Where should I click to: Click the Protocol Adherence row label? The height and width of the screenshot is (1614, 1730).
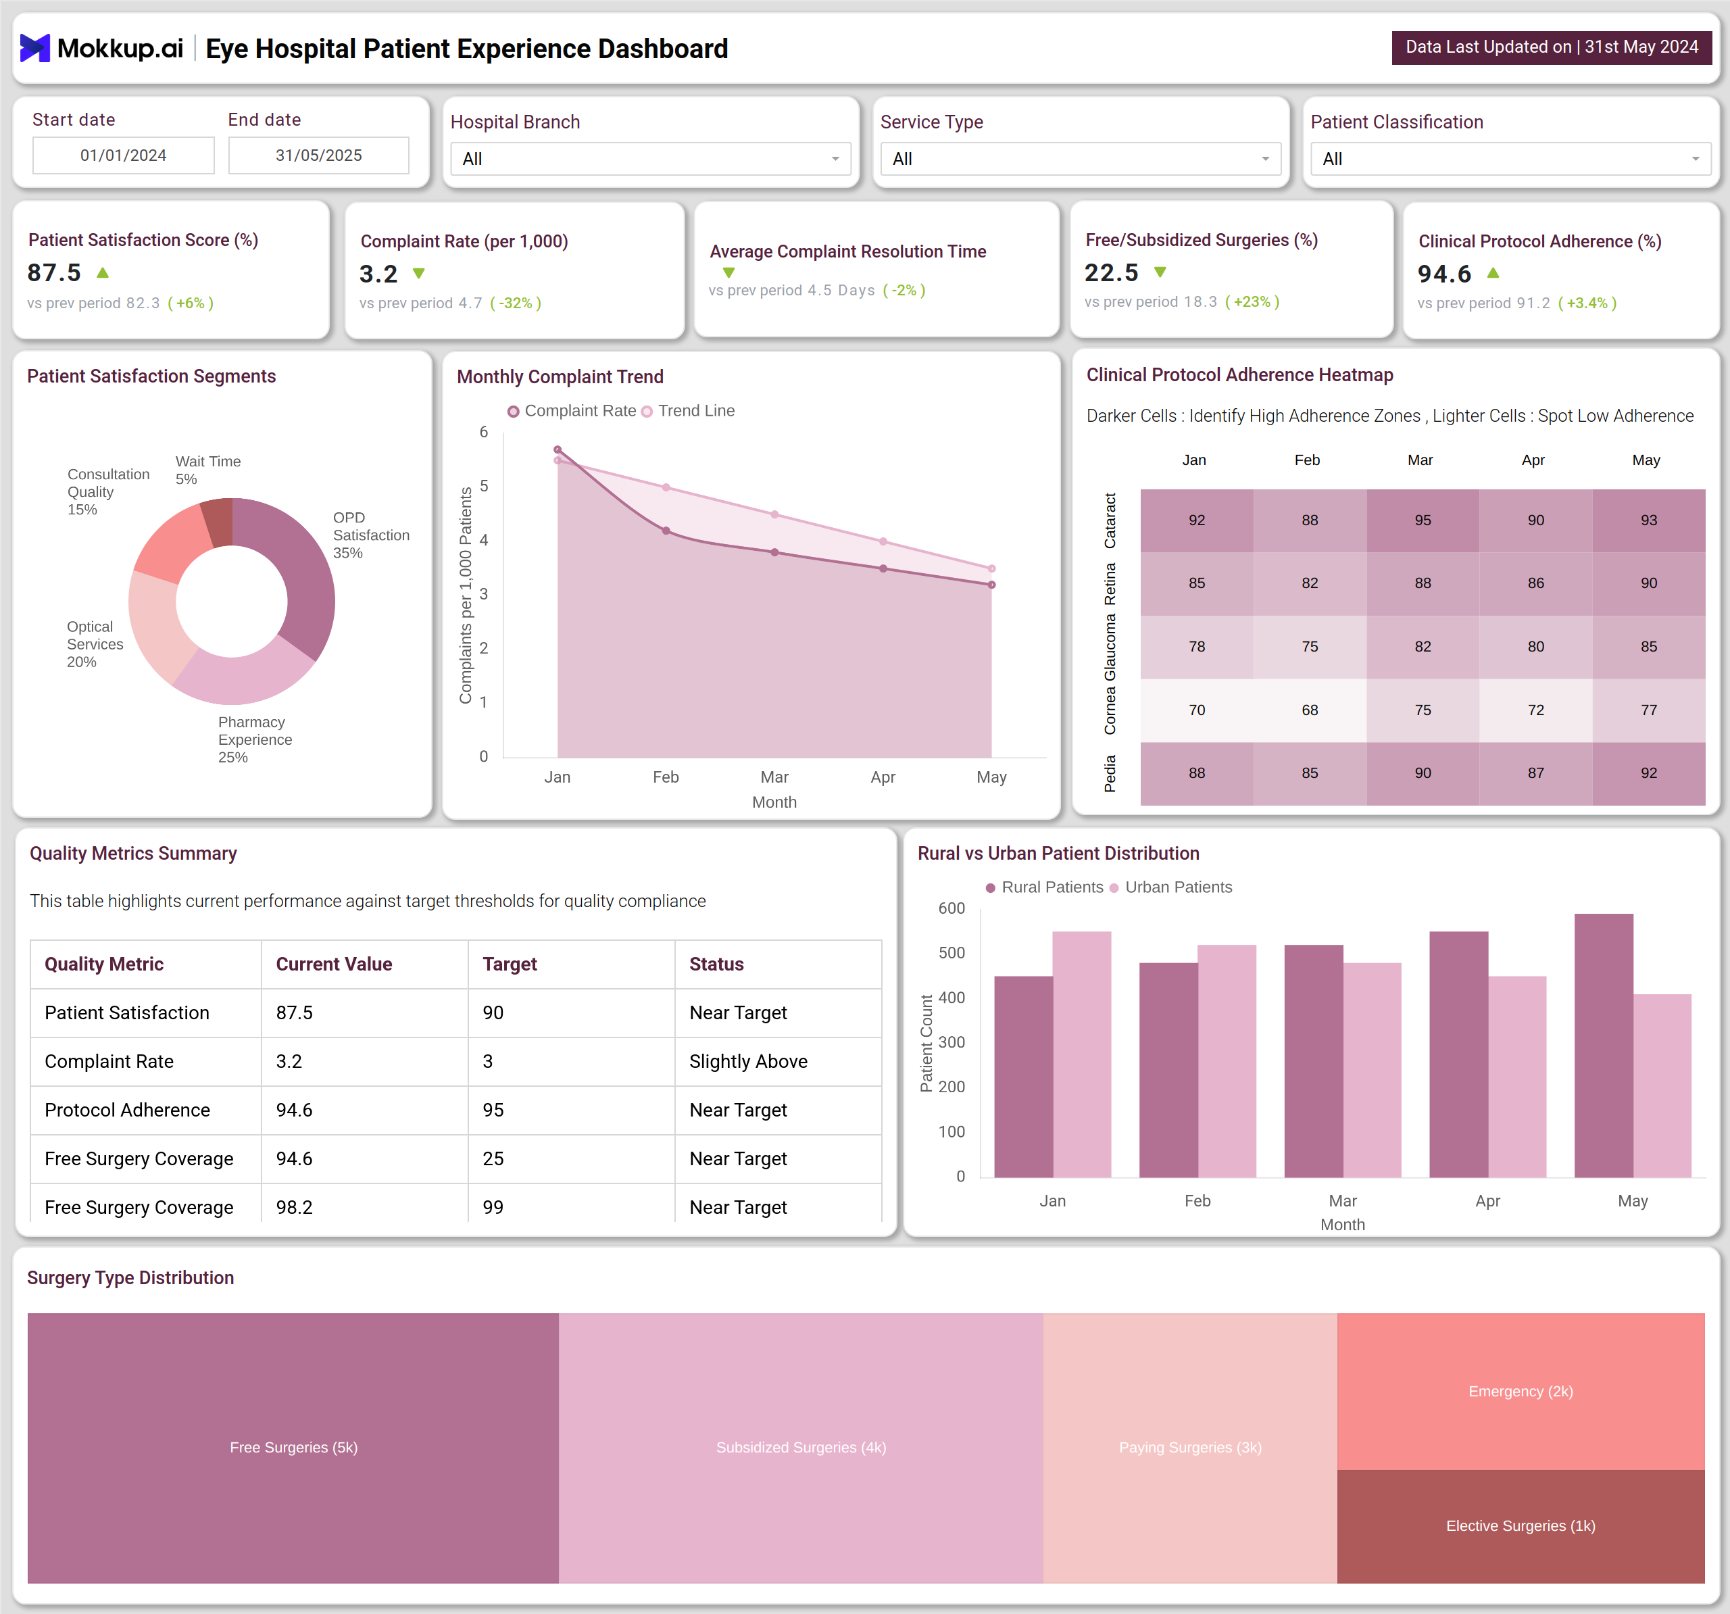point(127,1110)
